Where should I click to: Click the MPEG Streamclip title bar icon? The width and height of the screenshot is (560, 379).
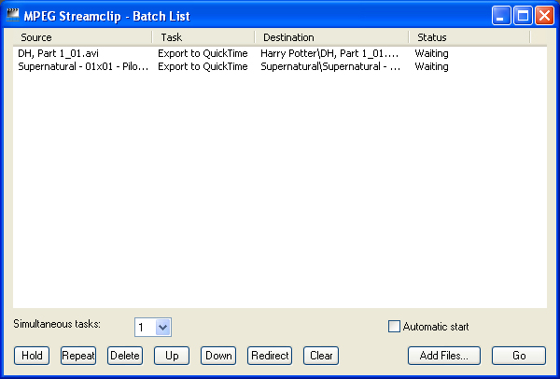click(12, 15)
